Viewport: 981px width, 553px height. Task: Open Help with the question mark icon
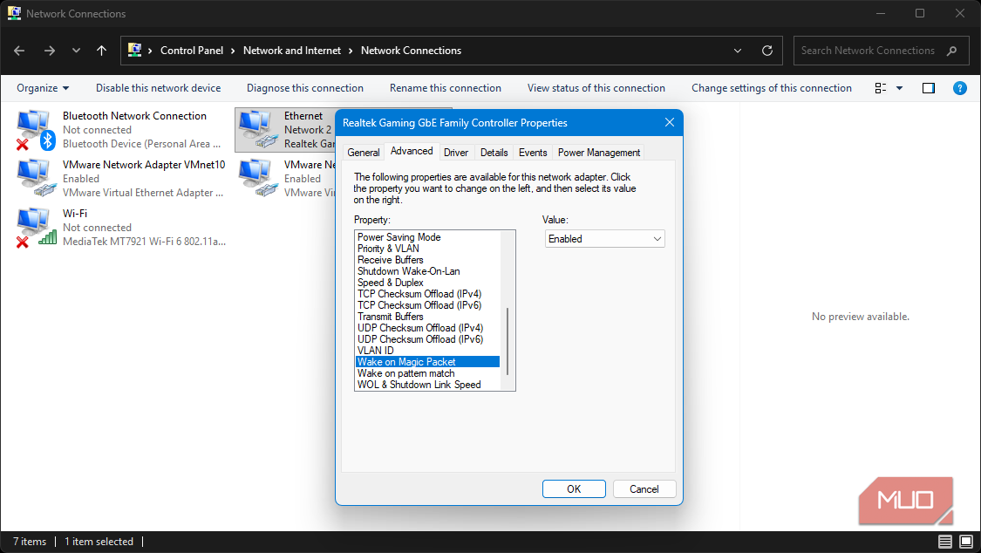(960, 88)
